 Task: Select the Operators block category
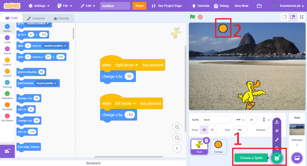coord(7,95)
